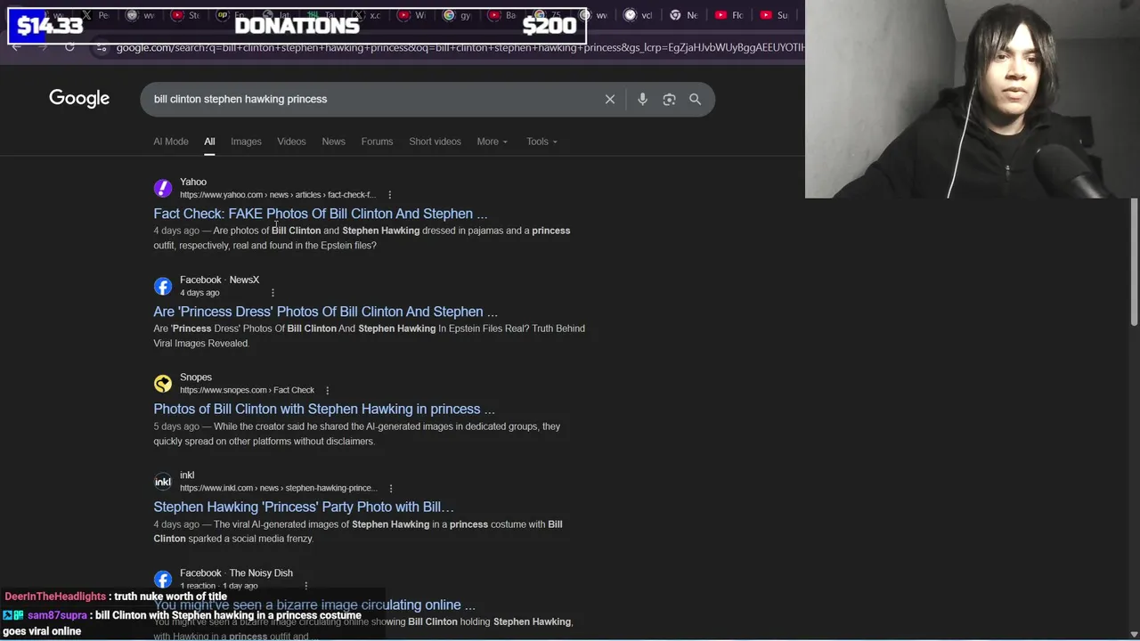1140x641 pixels.
Task: Open 'Are Princess Dress Photos' NewsX result
Action: [325, 312]
